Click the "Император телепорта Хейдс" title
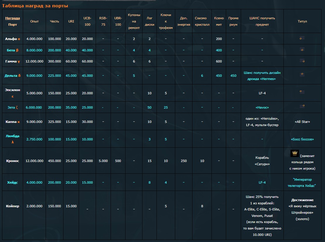Screen dimensions: 325x242 tap(302, 182)
